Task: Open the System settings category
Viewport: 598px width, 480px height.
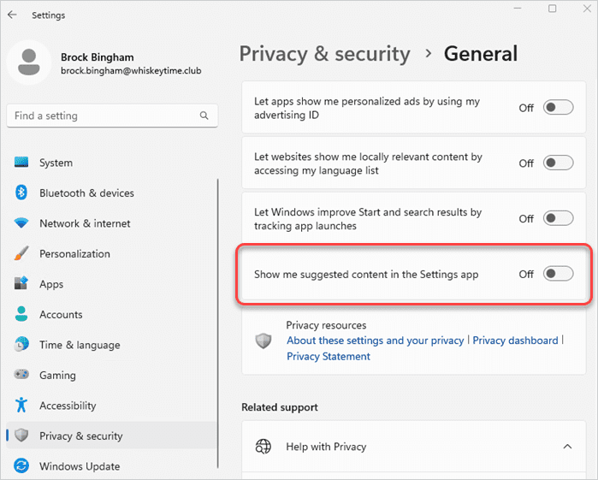Action: click(56, 163)
